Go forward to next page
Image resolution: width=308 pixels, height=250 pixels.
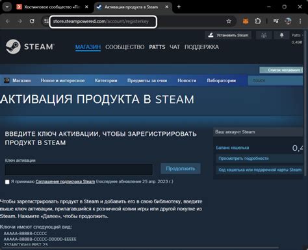coord(19,21)
